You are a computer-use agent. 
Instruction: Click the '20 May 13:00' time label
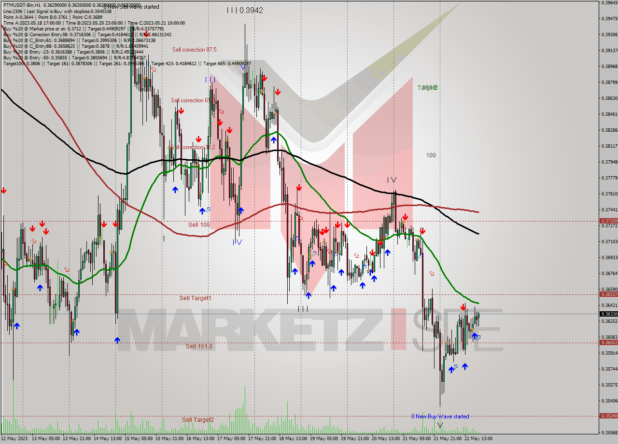pos(386,439)
